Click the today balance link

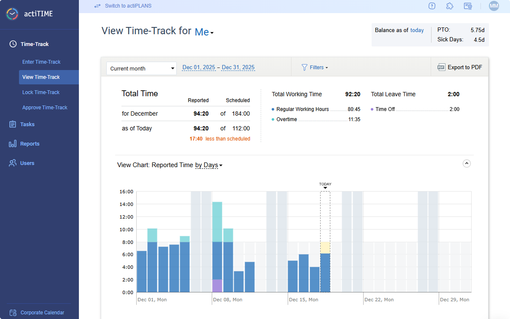point(417,30)
